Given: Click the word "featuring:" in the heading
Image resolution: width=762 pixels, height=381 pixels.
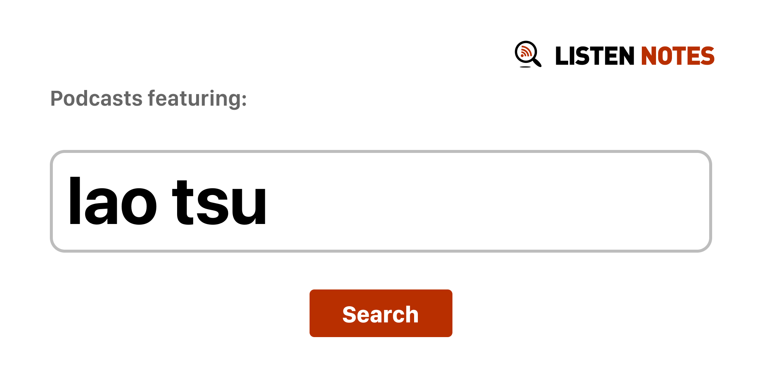Looking at the screenshot, I should 197,99.
